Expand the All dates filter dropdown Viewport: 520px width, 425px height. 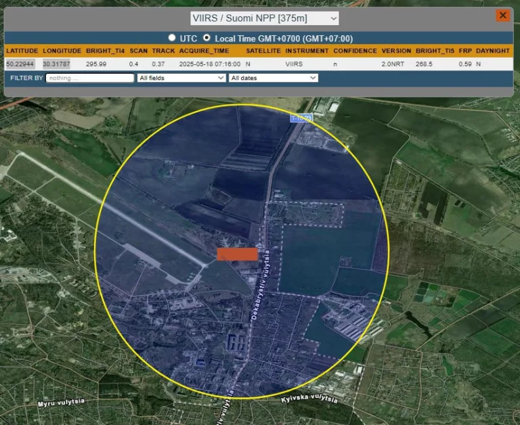click(x=273, y=78)
